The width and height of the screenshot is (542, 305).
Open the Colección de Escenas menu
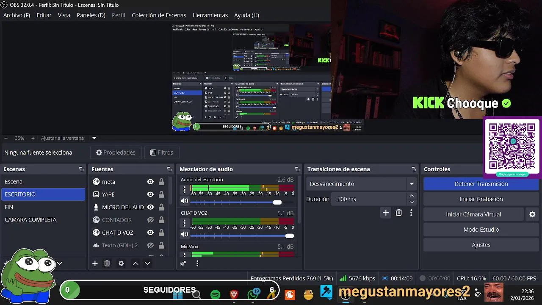[159, 15]
